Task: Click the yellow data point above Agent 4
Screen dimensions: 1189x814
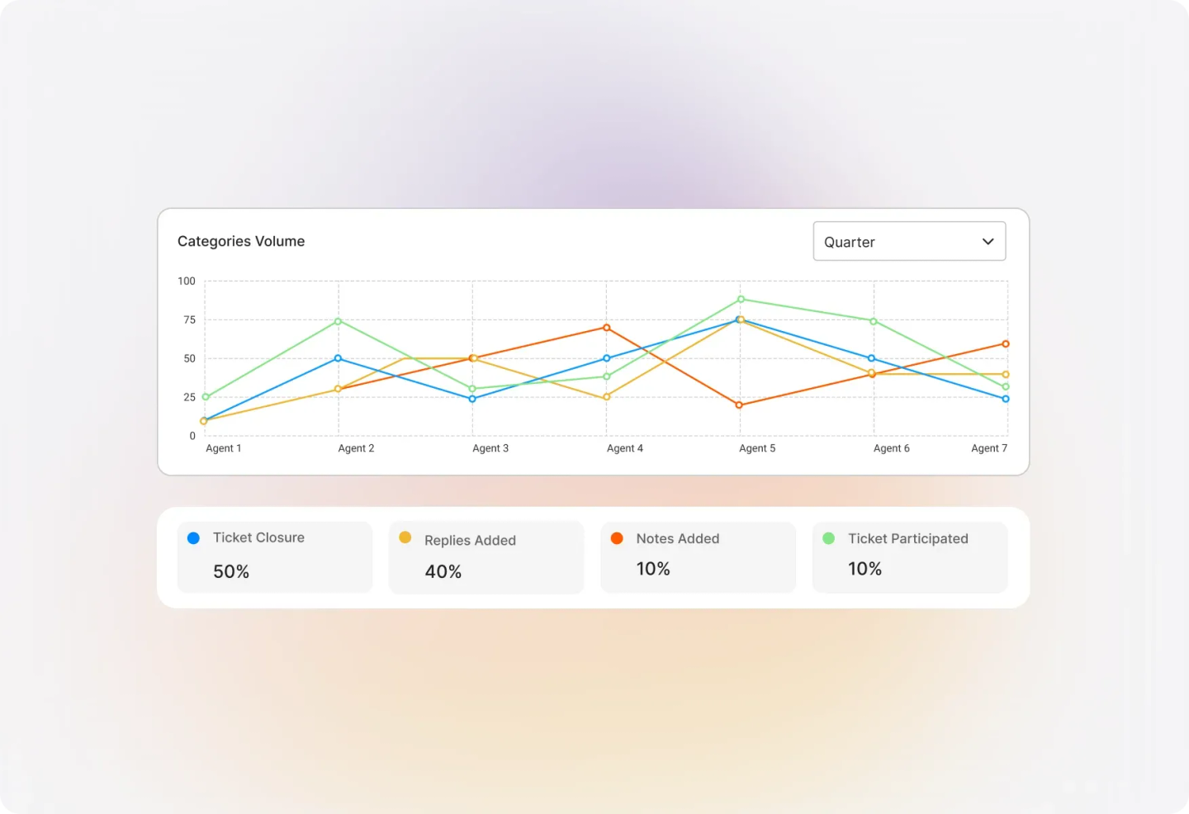Action: point(607,397)
